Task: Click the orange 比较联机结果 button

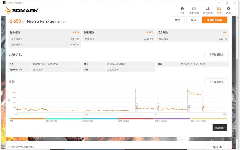Action: pyautogui.click(x=215, y=20)
